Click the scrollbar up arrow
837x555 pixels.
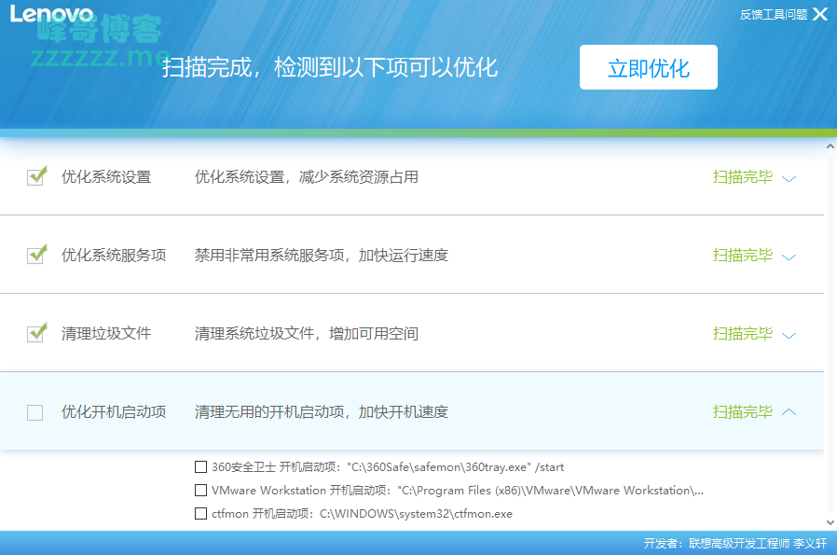coord(830,146)
